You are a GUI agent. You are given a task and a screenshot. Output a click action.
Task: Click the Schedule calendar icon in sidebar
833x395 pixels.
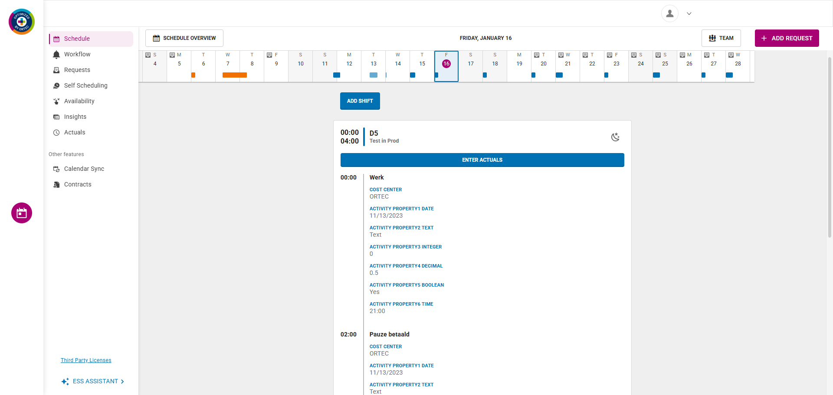click(x=56, y=39)
